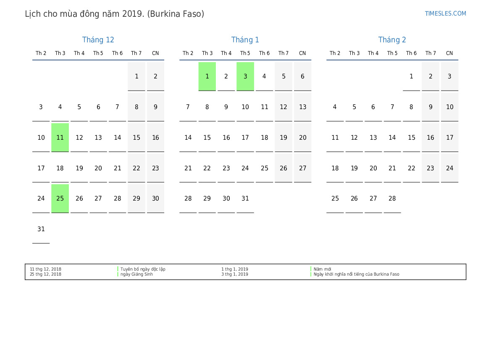The height and width of the screenshot is (347, 491).
Task: Click legend entry about Burkina Faso uprising day
Action: [356, 274]
